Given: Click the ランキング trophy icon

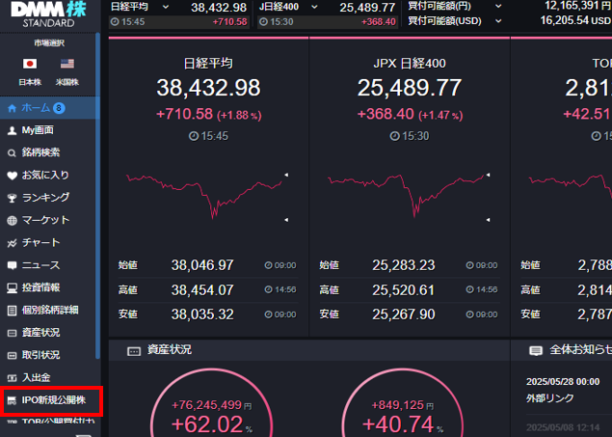Looking at the screenshot, I should click(x=12, y=198).
